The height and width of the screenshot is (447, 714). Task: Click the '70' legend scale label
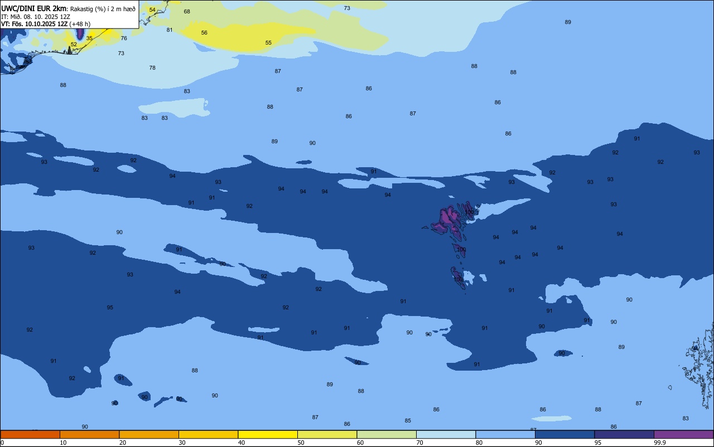419,443
